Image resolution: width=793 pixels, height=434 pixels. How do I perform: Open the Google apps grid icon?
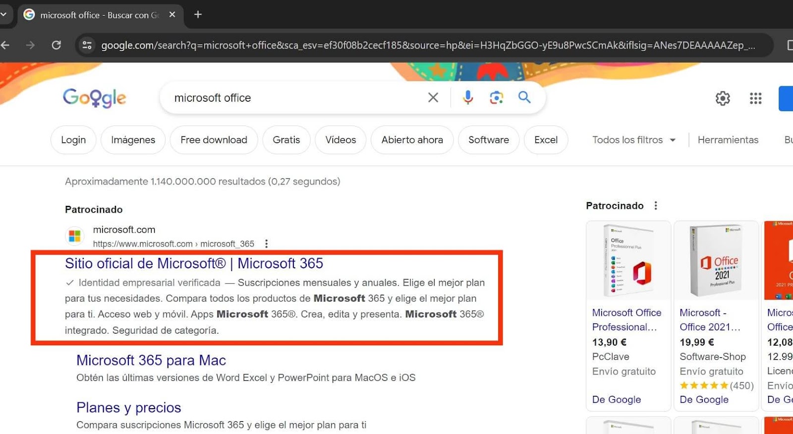pos(755,98)
